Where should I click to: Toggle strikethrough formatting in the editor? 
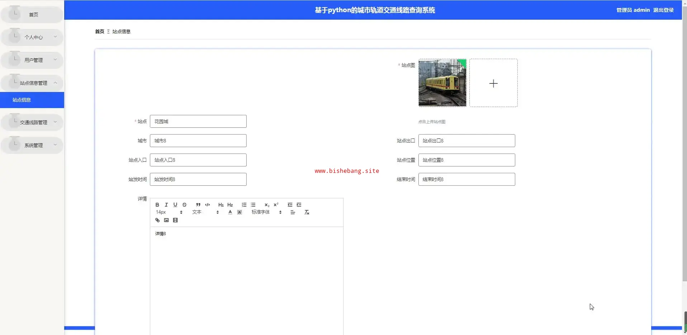click(x=184, y=205)
